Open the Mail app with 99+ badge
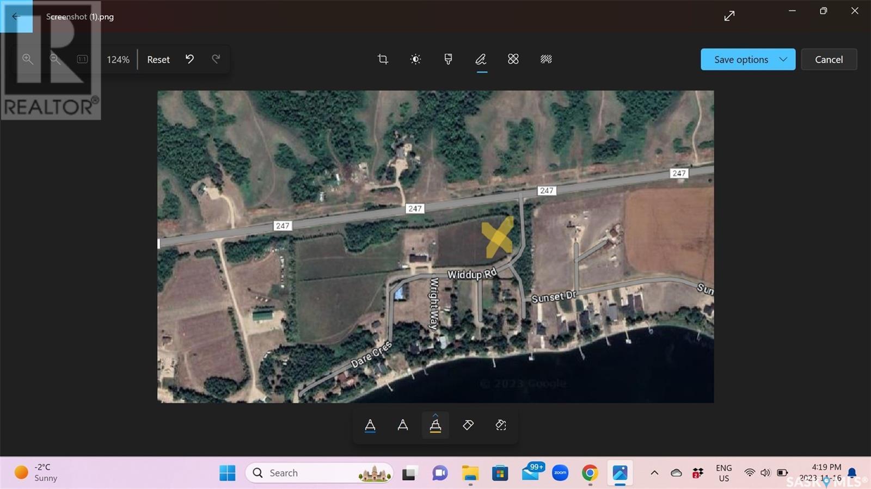 click(x=532, y=472)
